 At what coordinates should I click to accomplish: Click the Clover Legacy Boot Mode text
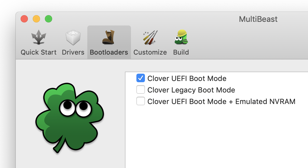[x=191, y=90]
